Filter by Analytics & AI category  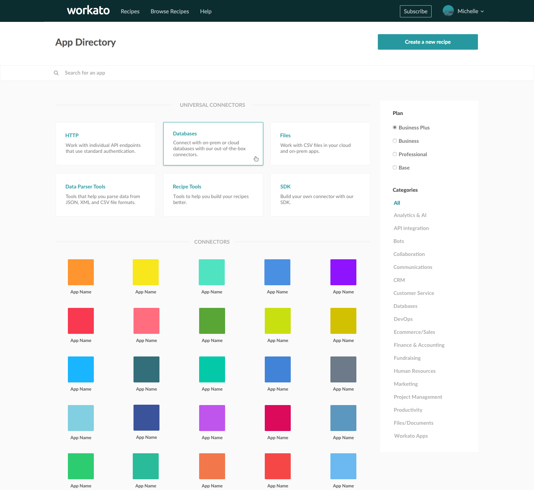click(410, 215)
